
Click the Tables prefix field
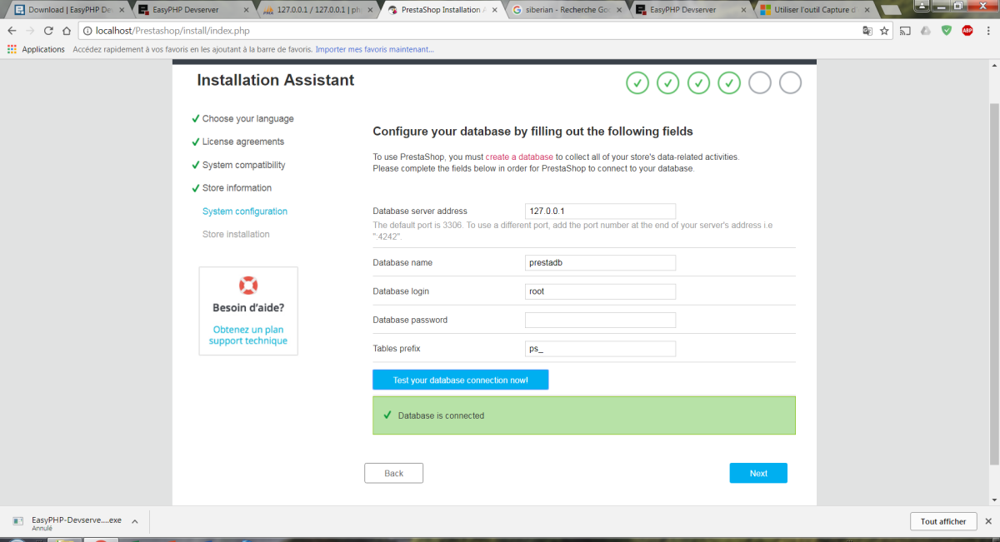pyautogui.click(x=600, y=349)
